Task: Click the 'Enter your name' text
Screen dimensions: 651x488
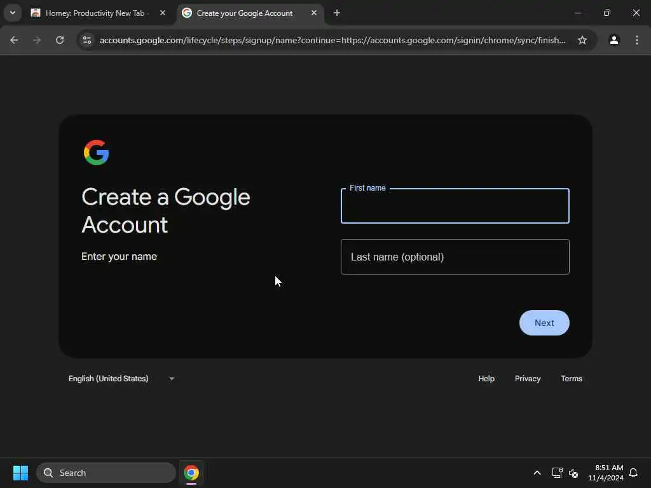Action: click(119, 257)
